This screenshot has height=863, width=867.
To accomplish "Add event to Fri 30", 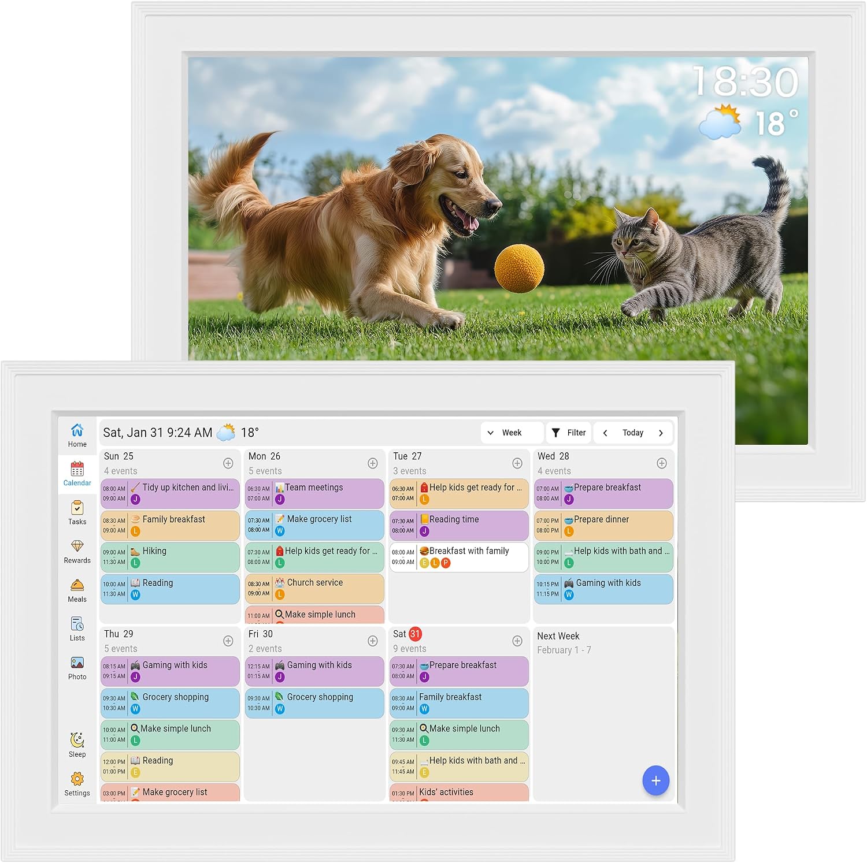I will [373, 641].
